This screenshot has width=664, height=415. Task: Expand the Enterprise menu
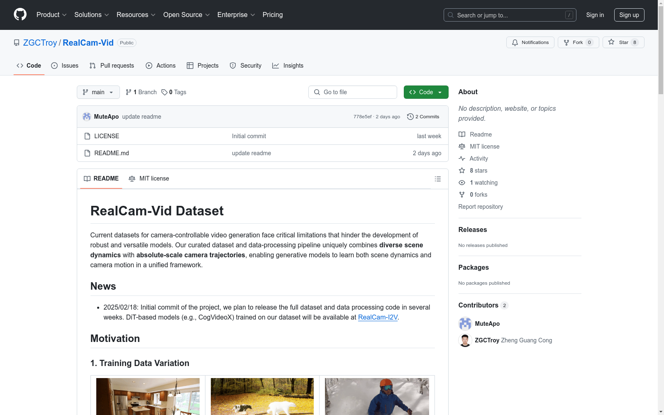[236, 15]
